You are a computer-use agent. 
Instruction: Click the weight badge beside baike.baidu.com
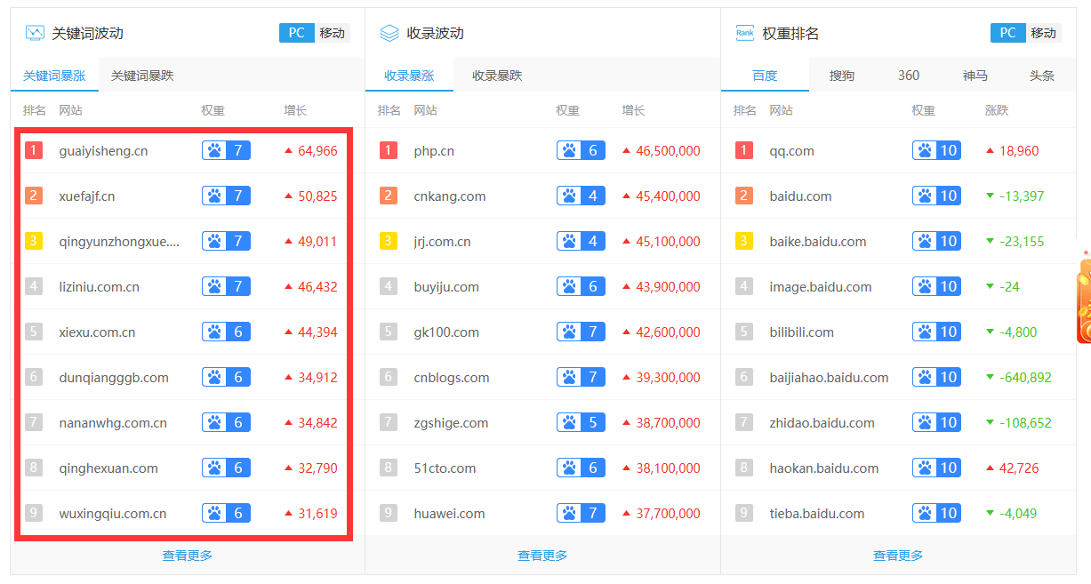(x=936, y=240)
